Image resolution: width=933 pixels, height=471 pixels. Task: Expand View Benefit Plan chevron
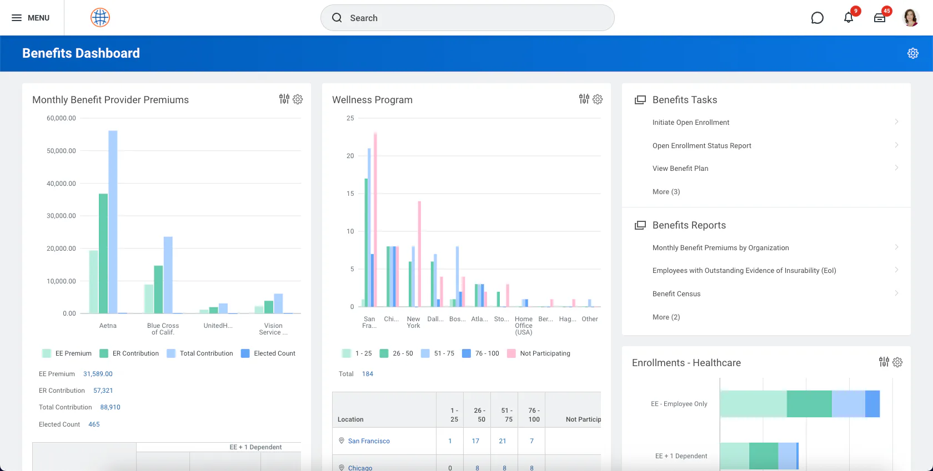click(x=896, y=168)
